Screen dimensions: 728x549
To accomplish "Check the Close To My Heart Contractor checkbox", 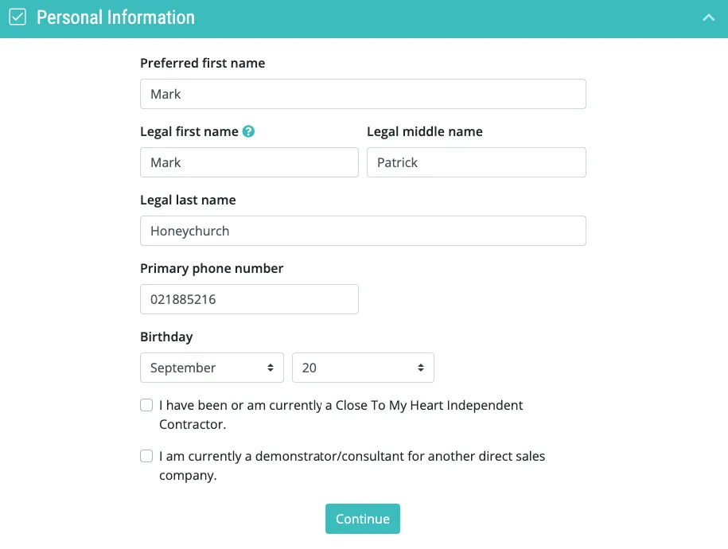I will pyautogui.click(x=146, y=405).
